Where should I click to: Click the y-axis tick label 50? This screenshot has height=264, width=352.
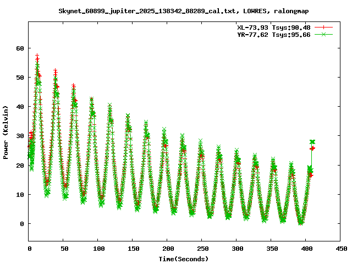click(20, 78)
